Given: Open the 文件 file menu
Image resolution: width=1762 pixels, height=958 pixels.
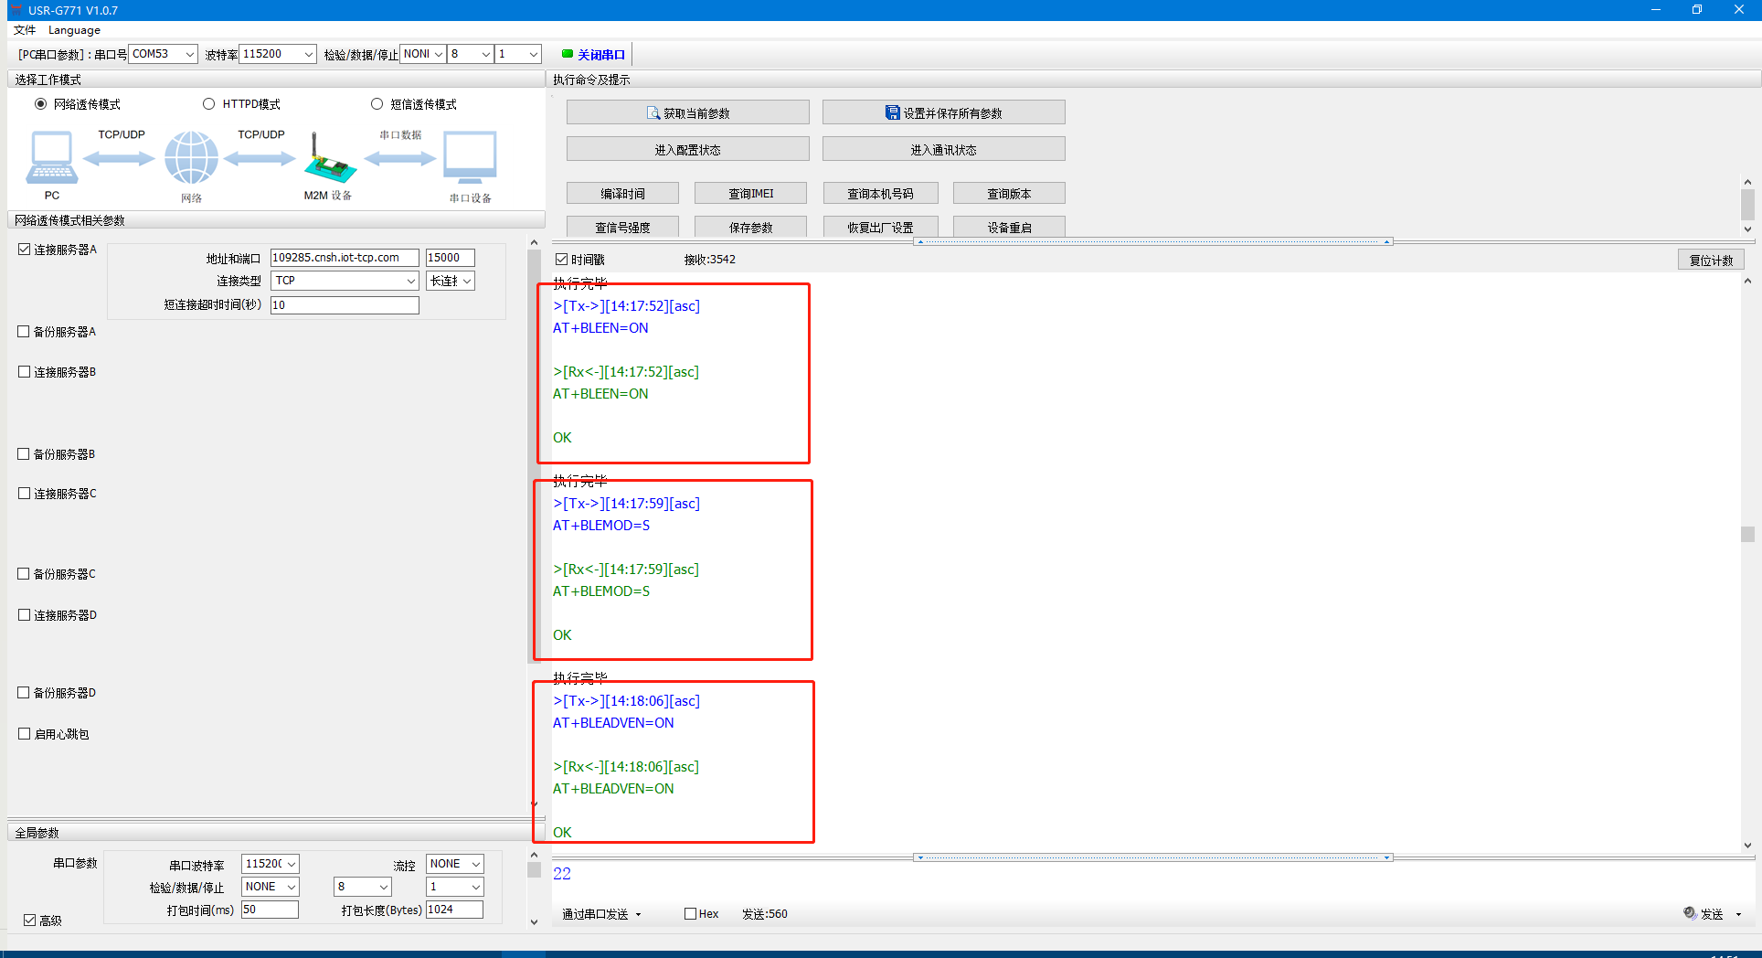Looking at the screenshot, I should (x=25, y=30).
